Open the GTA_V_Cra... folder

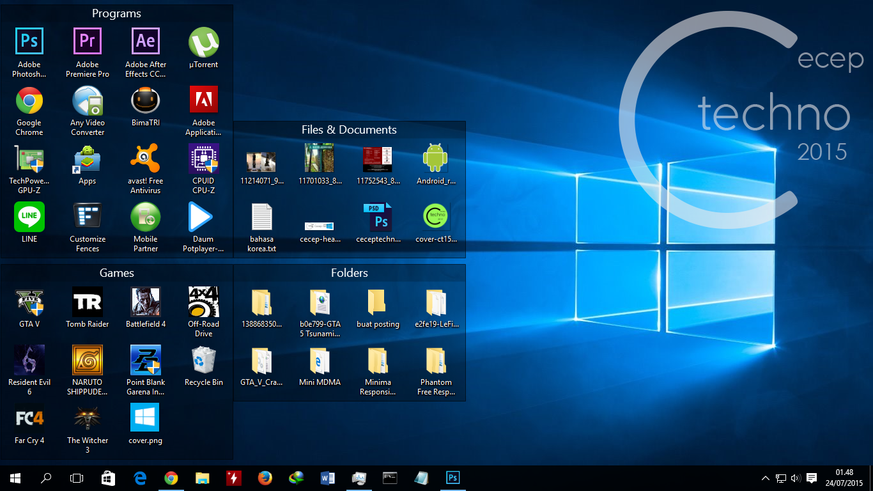pyautogui.click(x=261, y=360)
